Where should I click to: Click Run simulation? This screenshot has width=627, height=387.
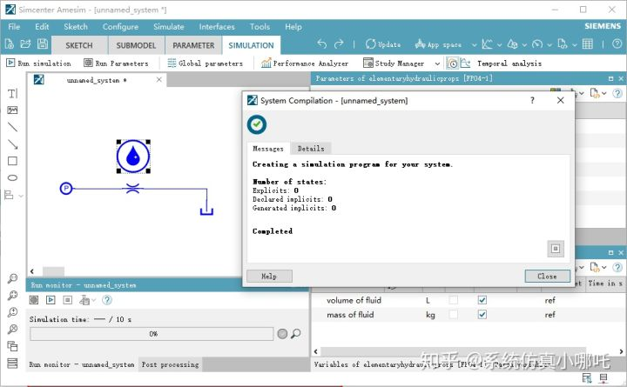coord(39,63)
